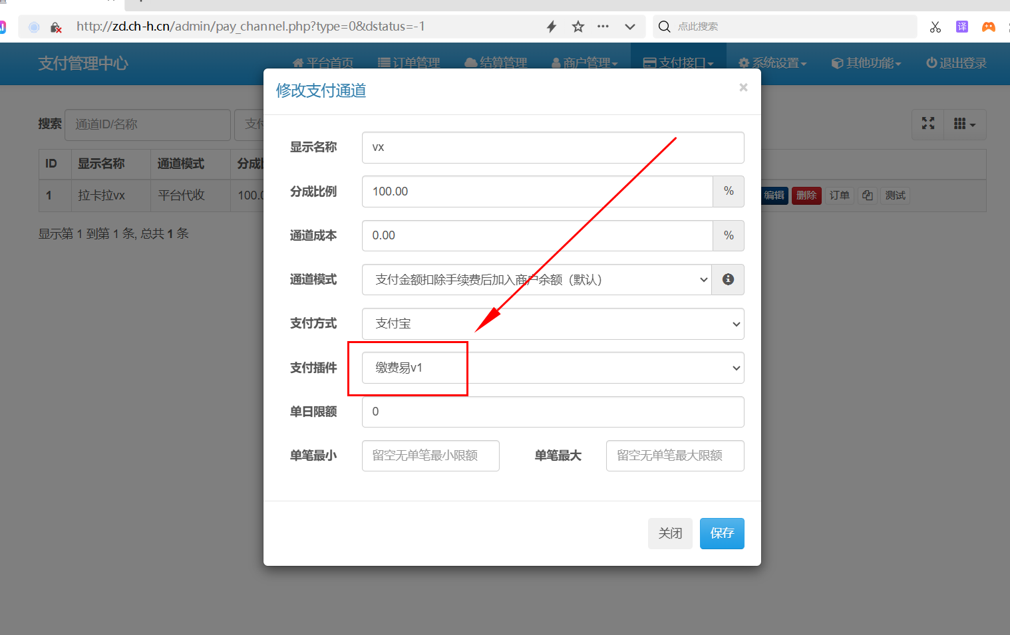Expand the 系统设置 menu
1010x635 pixels.
click(x=772, y=63)
